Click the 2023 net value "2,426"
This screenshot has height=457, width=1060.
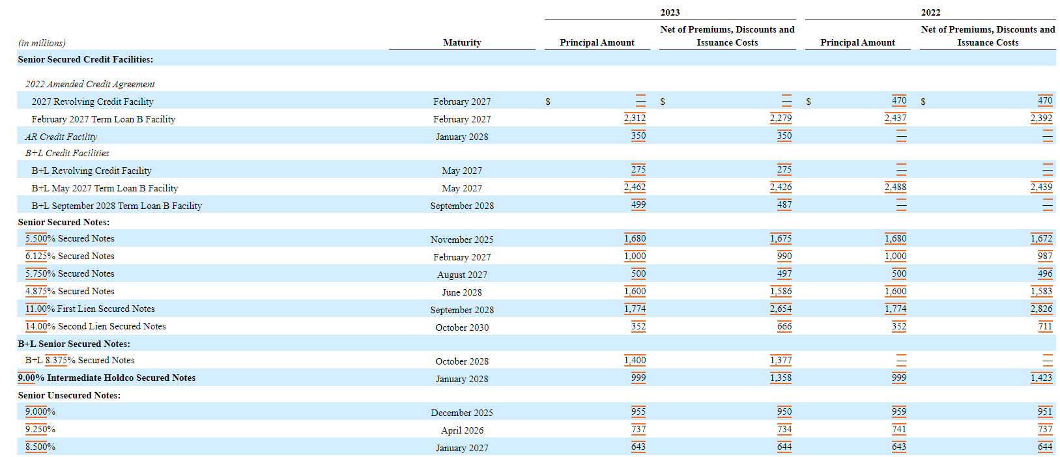pos(781,187)
